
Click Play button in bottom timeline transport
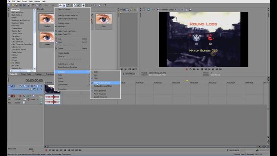58,150
